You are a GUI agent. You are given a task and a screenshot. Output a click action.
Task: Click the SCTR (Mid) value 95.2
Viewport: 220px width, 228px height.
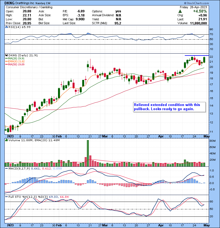[118, 23]
